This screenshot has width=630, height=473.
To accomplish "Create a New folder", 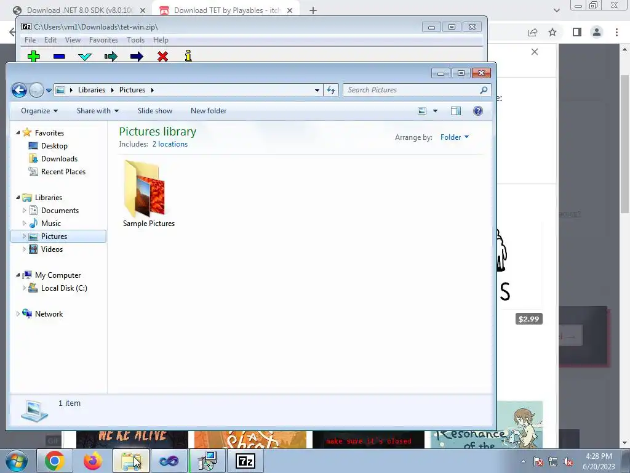I will tap(209, 111).
